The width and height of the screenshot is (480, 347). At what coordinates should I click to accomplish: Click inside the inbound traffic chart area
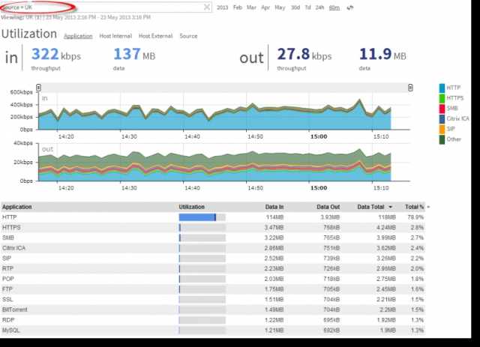click(x=223, y=111)
